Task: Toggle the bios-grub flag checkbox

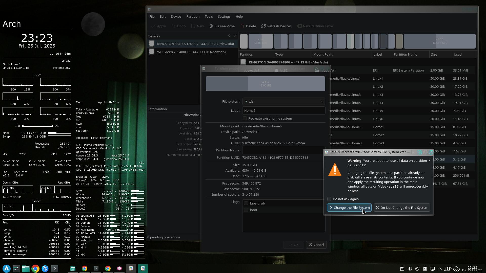Action: 246,203
